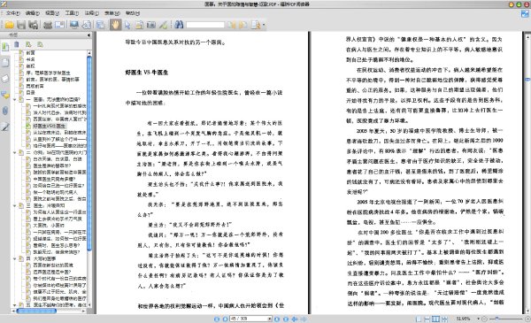Switch to facing two-page view mode
This screenshot has height=323, width=531.
coord(435,319)
